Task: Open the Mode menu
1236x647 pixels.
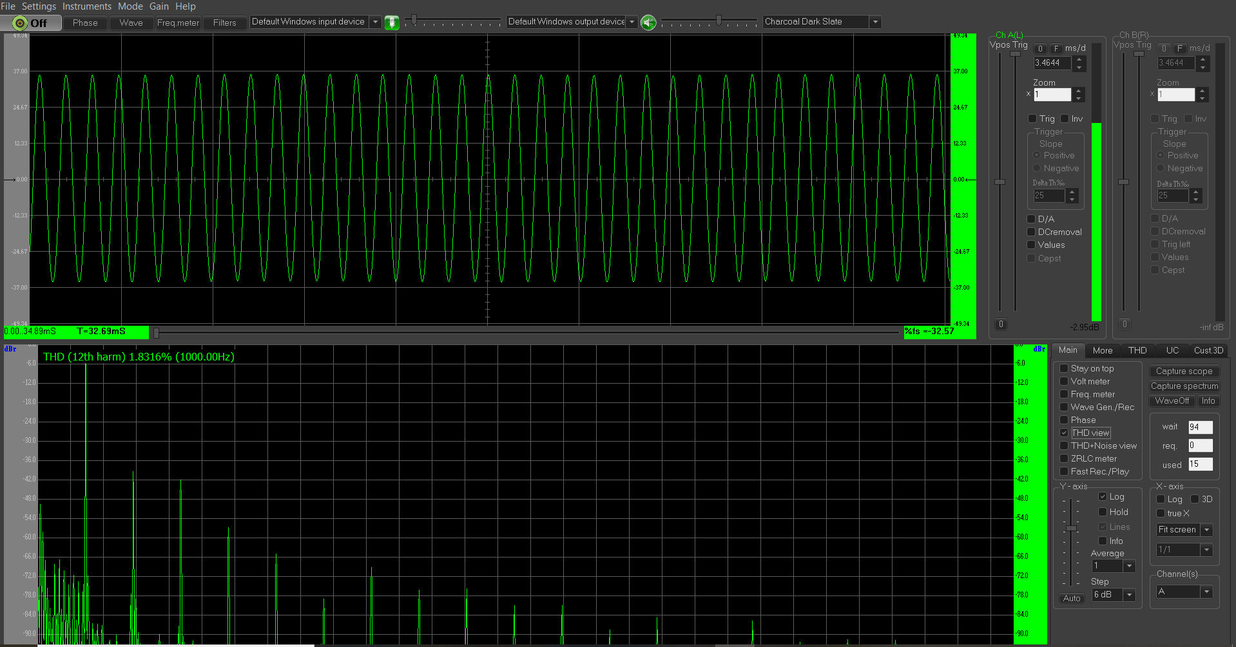Action: (x=130, y=6)
